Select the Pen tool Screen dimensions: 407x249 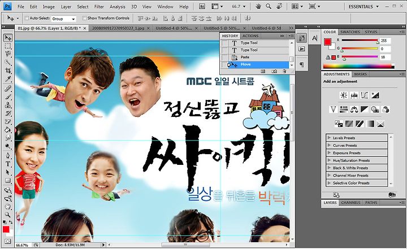[x=8, y=156]
